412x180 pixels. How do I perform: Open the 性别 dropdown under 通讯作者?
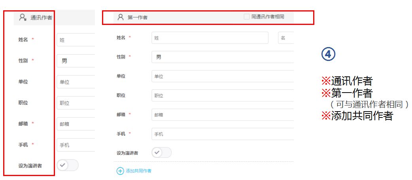[76, 61]
